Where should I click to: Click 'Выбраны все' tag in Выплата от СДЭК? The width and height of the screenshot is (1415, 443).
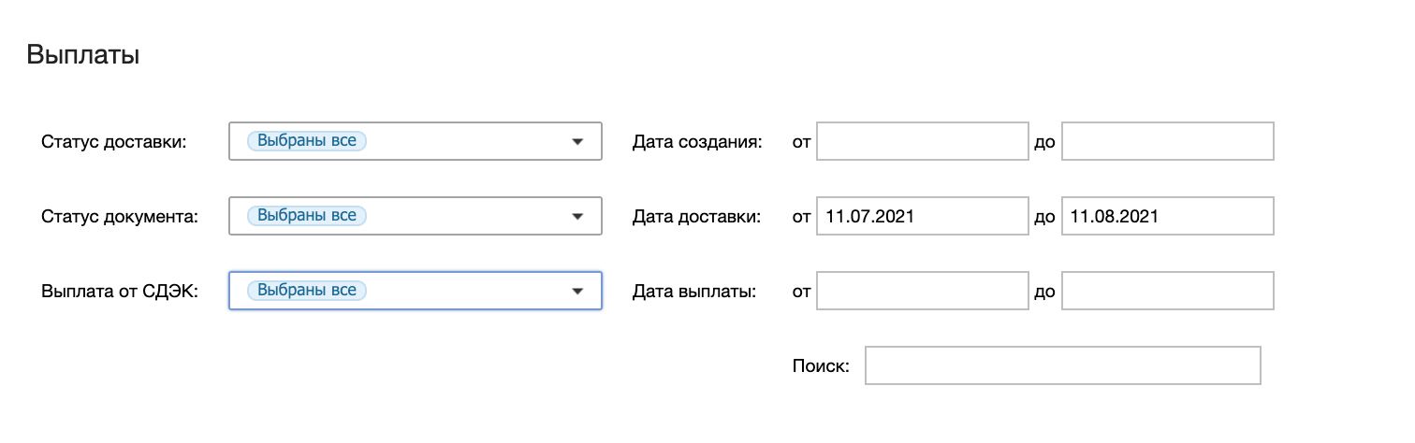pos(307,291)
